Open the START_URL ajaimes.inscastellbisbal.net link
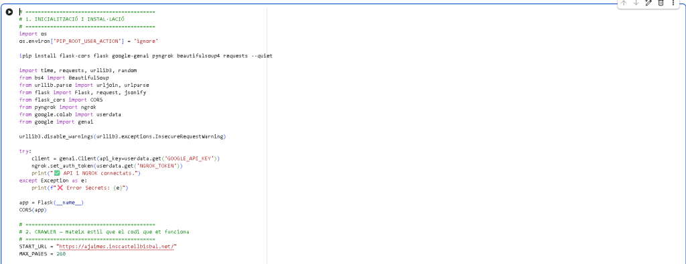 (x=117, y=247)
